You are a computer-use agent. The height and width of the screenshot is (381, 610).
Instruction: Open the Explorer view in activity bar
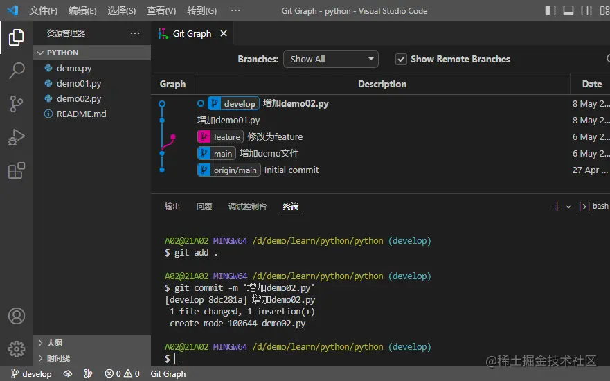click(17, 37)
